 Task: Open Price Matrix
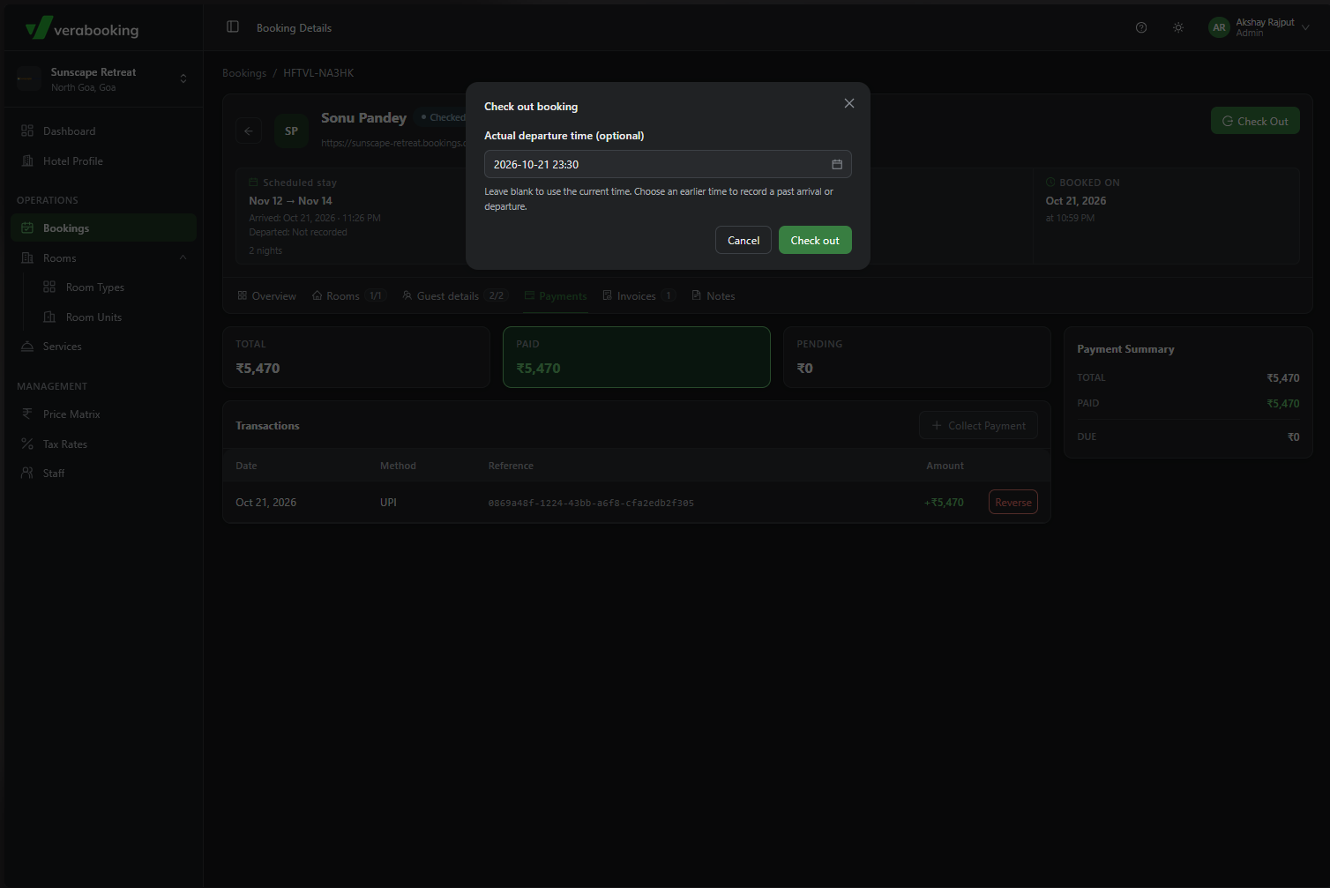click(103, 414)
